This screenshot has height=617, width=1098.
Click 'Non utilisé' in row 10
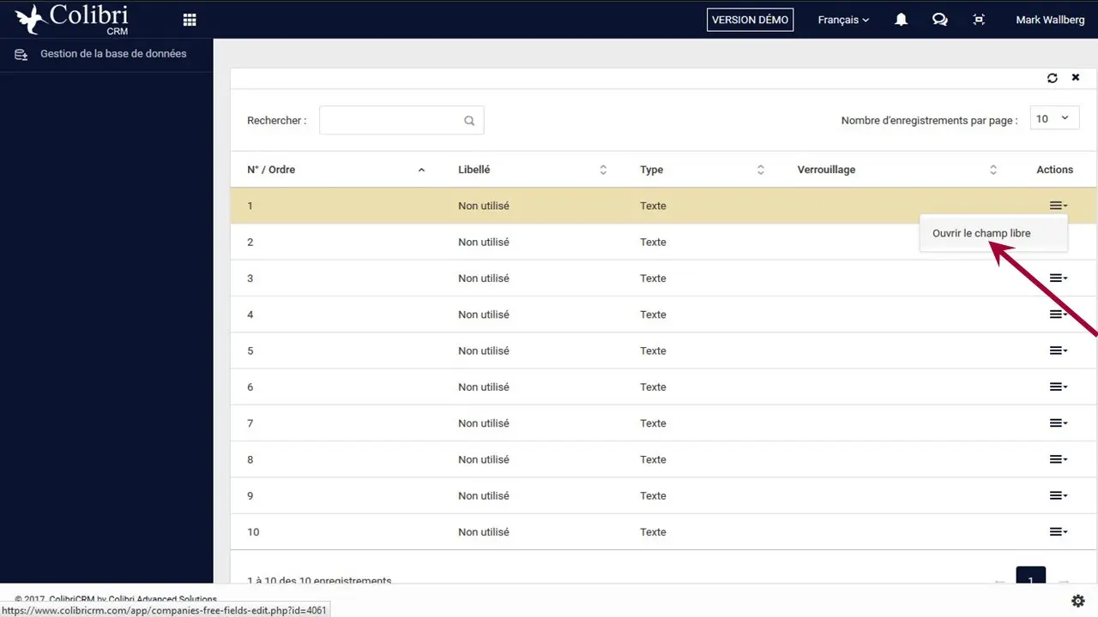(x=484, y=532)
